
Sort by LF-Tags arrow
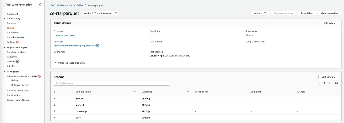click(x=337, y=92)
